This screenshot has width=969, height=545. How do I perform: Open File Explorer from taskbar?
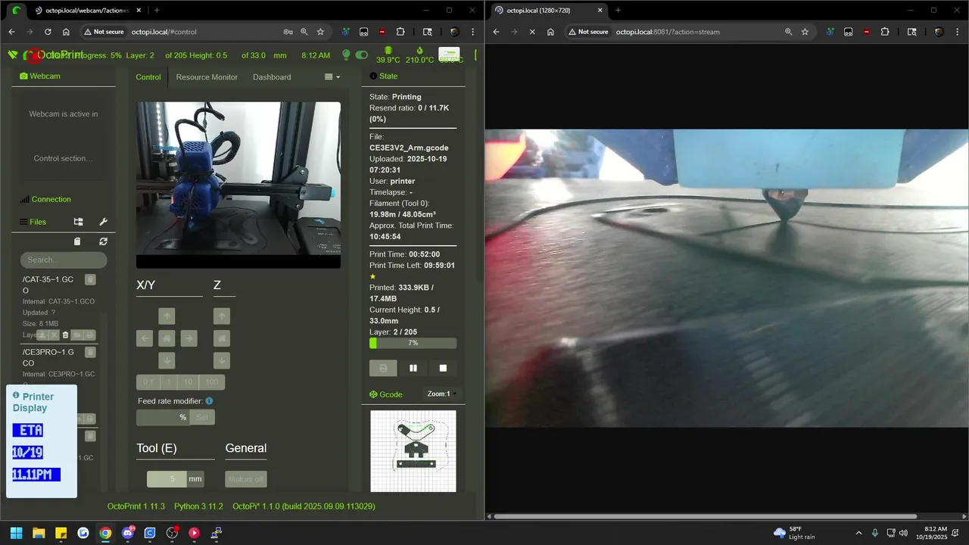coord(39,533)
